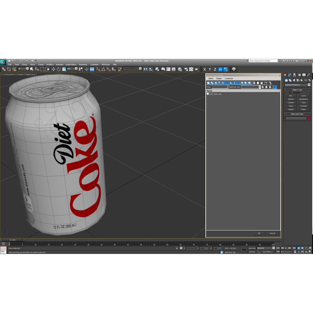Click the Mirror tool icon
This screenshot has height=313, width=313.
[145, 69]
